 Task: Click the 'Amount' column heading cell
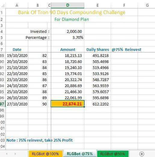tap(68, 49)
